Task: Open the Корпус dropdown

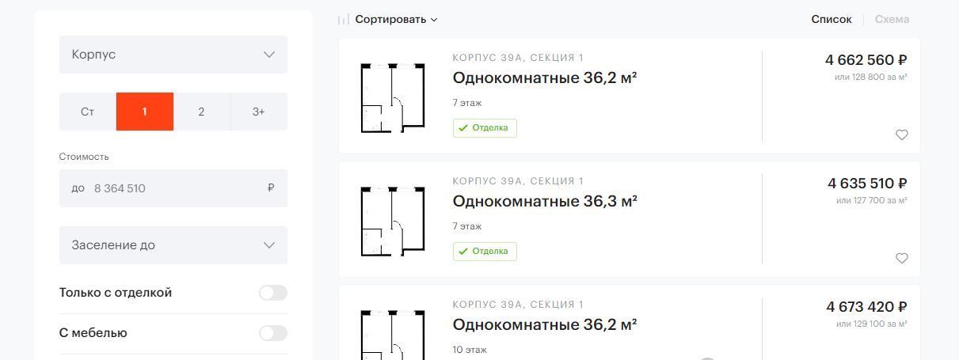Action: pos(173,55)
